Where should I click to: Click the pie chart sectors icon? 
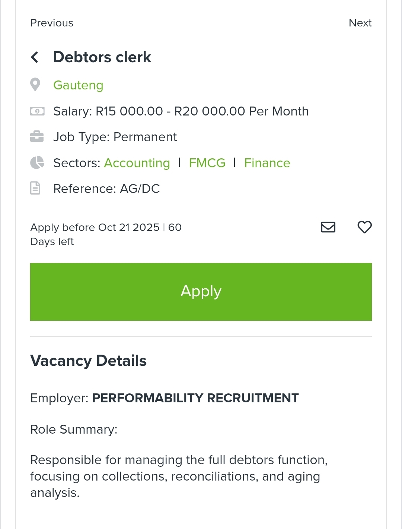pyautogui.click(x=37, y=163)
